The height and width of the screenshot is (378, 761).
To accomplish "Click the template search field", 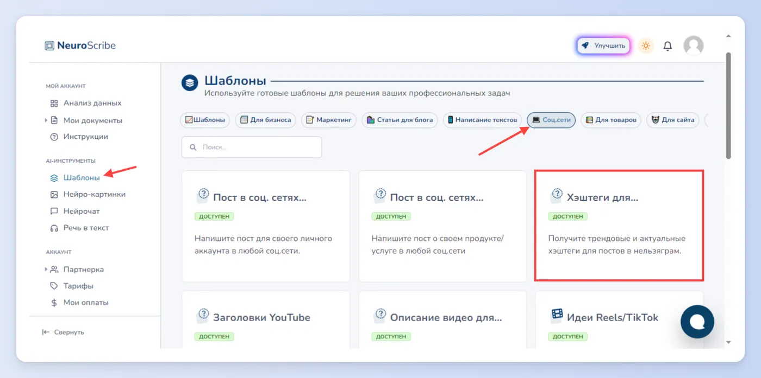I will (252, 147).
